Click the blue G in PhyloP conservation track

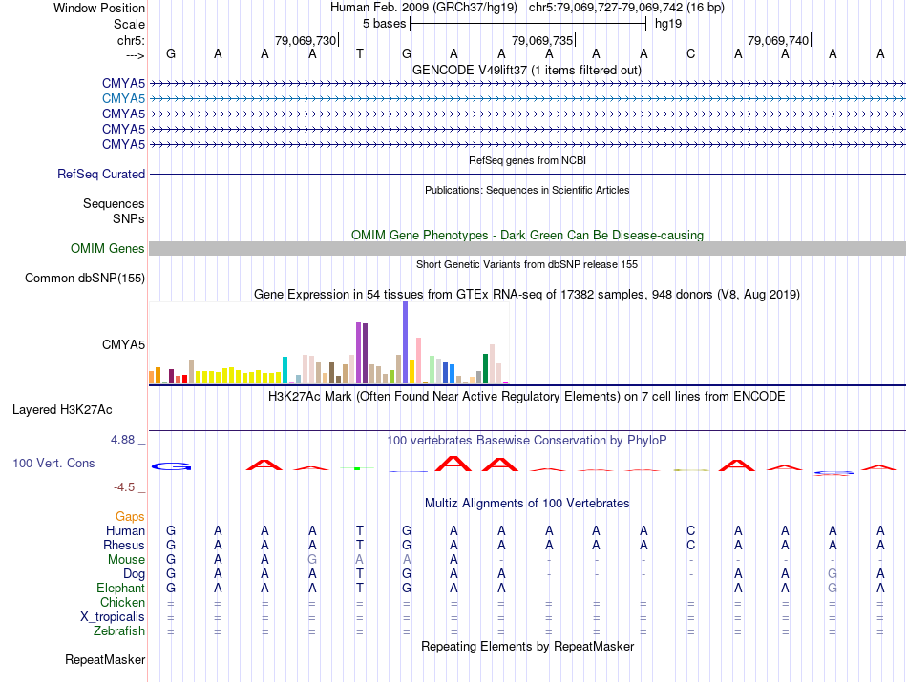(171, 466)
